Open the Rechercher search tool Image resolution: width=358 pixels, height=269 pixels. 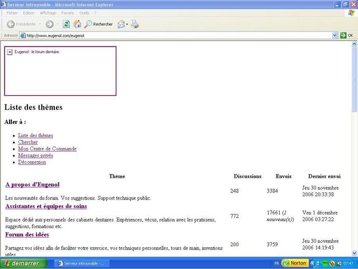click(98, 24)
